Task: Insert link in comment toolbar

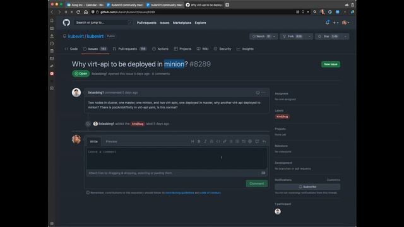Action: tap(225, 141)
